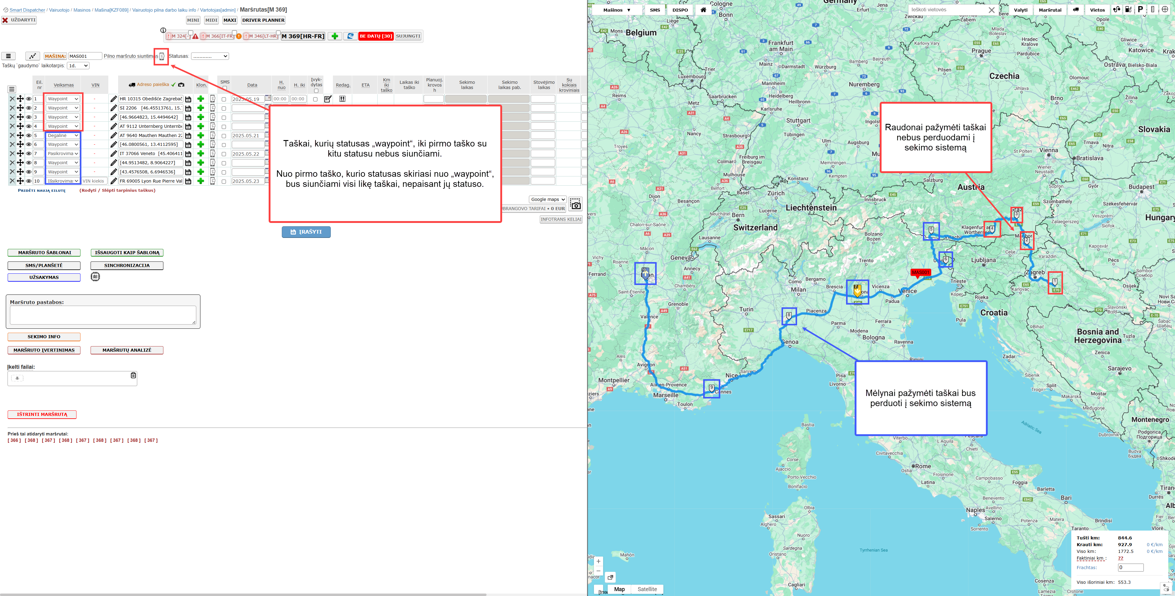The width and height of the screenshot is (1175, 596).
Task: Clear the map search with the X icon
Action: coord(992,10)
